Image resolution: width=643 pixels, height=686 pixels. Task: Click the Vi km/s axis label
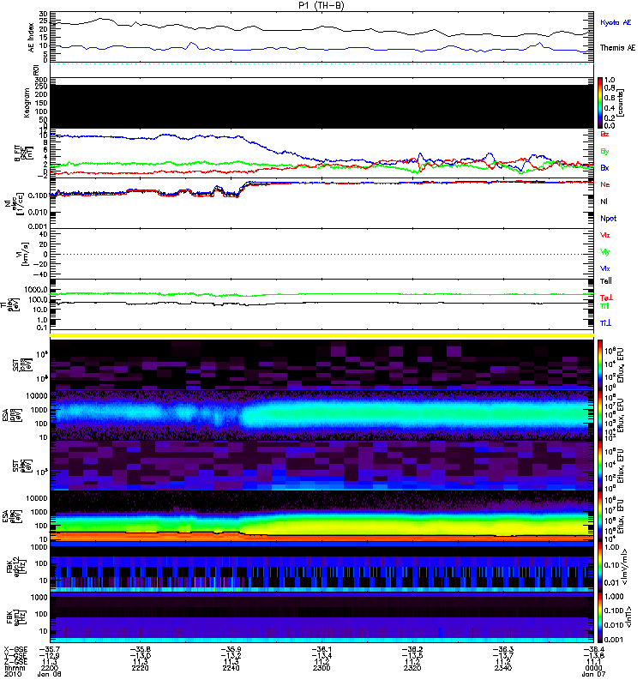(x=24, y=254)
